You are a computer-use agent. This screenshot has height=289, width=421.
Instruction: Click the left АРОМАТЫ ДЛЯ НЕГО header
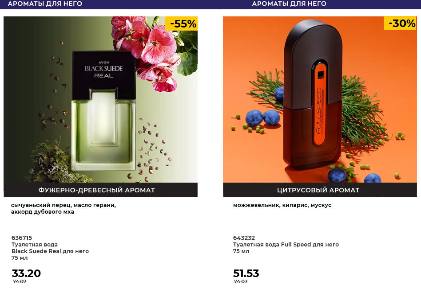pyautogui.click(x=45, y=4)
